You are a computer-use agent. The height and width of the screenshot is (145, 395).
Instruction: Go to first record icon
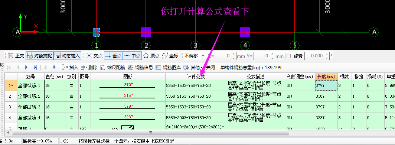coord(9,67)
